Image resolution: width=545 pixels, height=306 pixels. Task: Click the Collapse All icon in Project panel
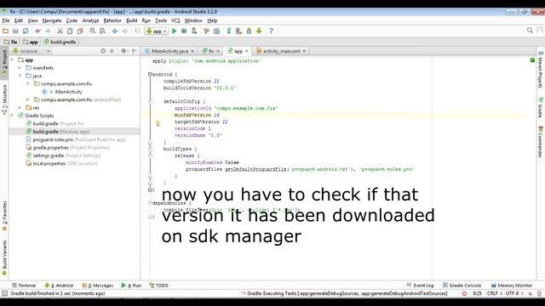click(112, 51)
